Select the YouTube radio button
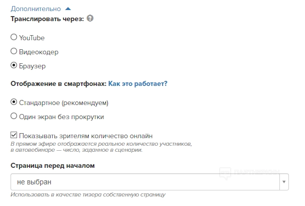Screen dimensions: 305x206 point(14,37)
